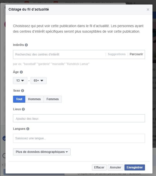
Task: Click the info icon beside Lieux
Action: [23, 109]
